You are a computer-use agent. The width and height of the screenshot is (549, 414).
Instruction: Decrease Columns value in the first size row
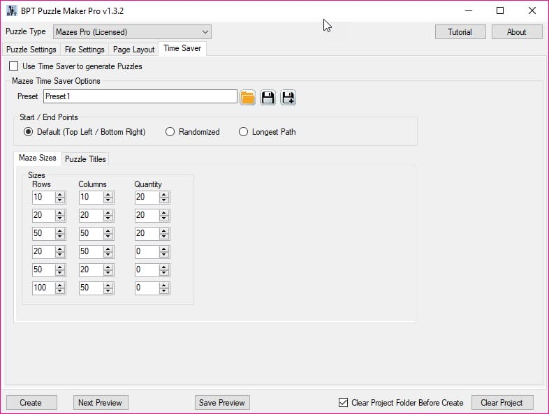[x=108, y=200]
